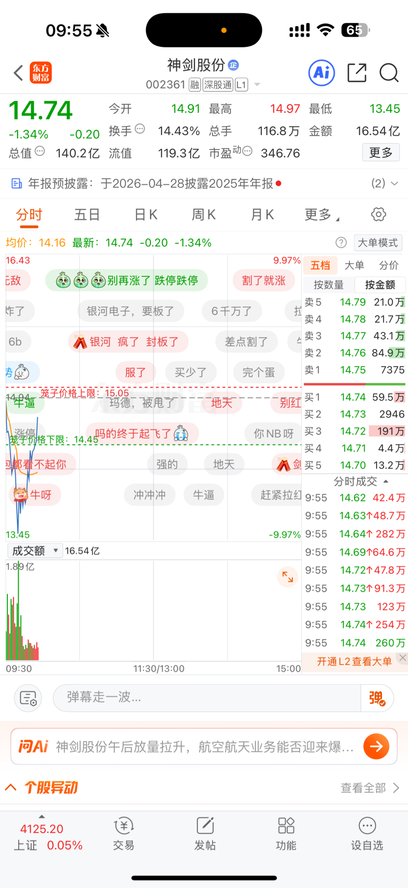Open the 更多 chart period dropdown

(321, 214)
